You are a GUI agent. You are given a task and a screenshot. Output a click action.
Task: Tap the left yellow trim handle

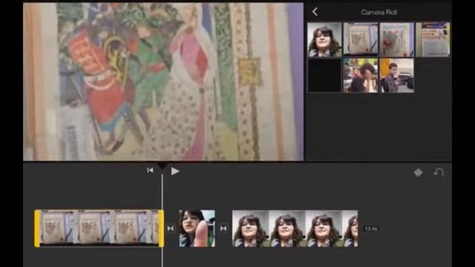[x=37, y=228]
